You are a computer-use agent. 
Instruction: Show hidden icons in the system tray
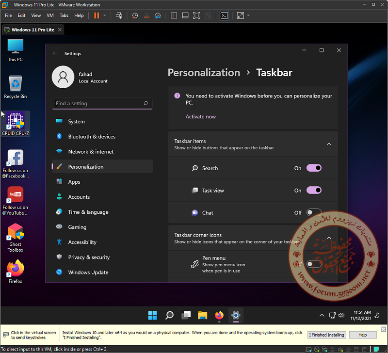(322, 315)
